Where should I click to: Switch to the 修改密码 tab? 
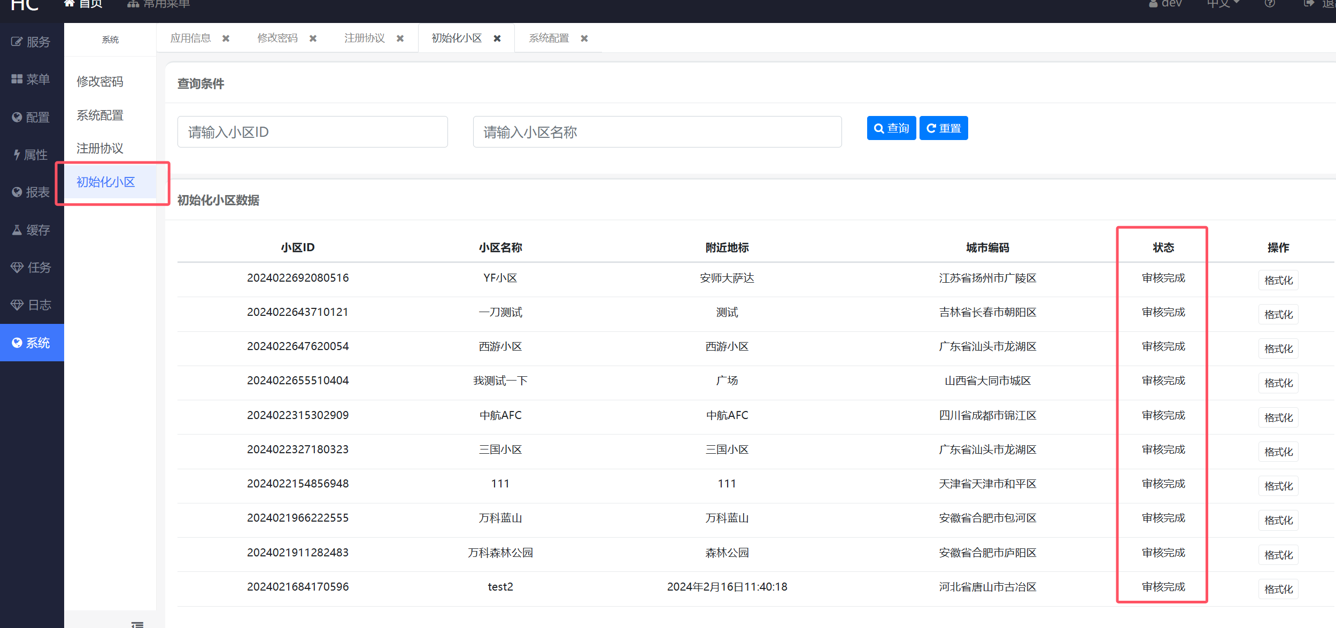(277, 38)
